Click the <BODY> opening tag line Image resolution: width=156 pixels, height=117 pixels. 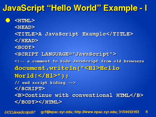click(25, 47)
